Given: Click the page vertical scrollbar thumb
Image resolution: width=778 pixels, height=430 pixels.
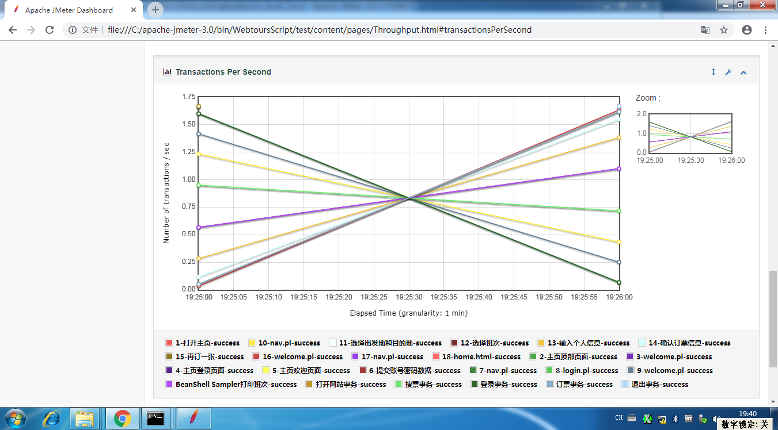Looking at the screenshot, I should tap(773, 319).
